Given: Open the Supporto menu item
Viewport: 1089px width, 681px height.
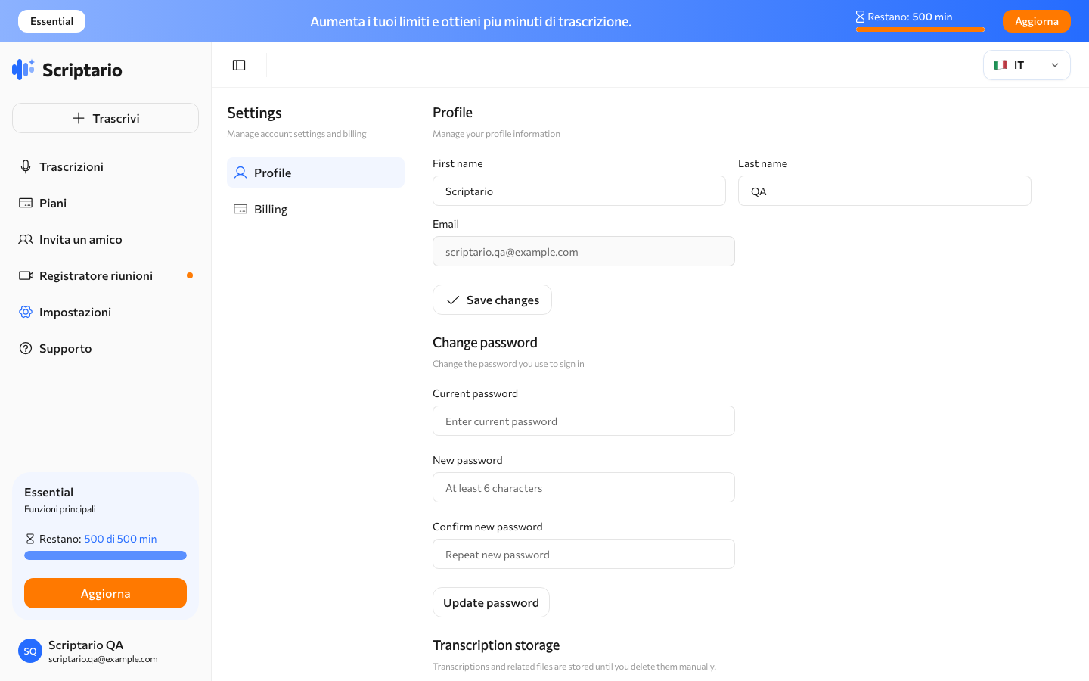Looking at the screenshot, I should (105, 348).
